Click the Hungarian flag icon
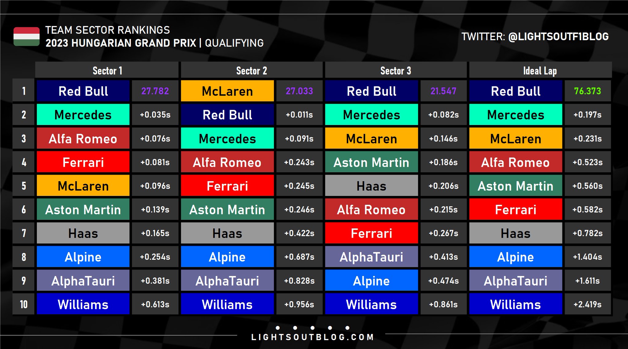The height and width of the screenshot is (349, 628). pyautogui.click(x=26, y=36)
